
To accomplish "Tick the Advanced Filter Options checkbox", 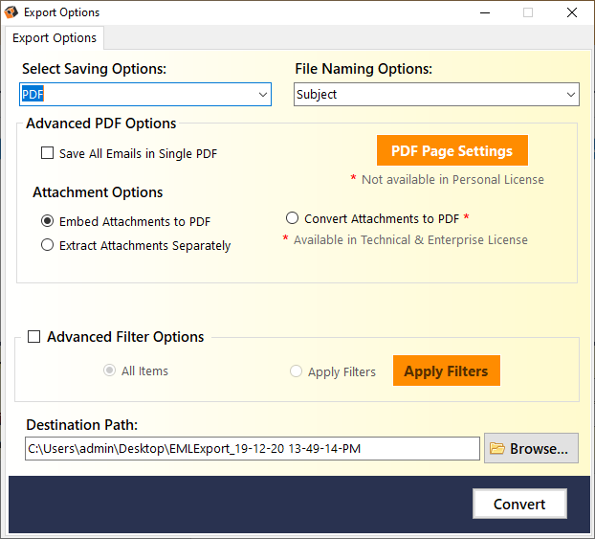I will [34, 337].
